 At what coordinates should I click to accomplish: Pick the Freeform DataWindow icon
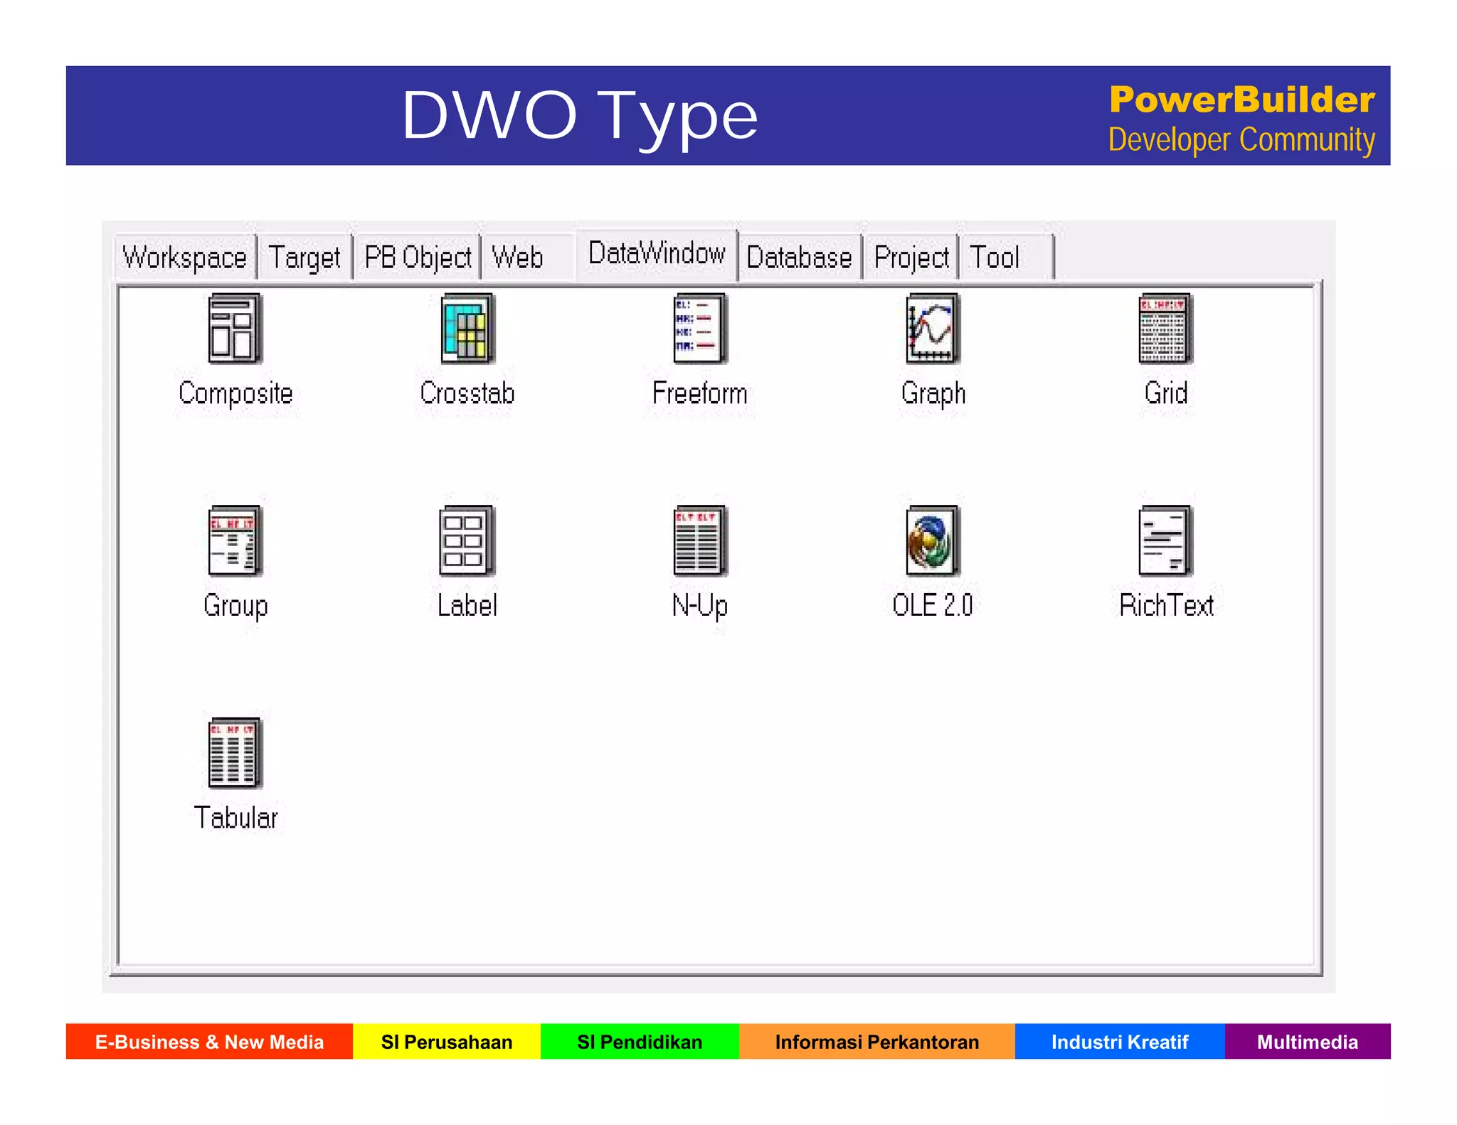click(700, 329)
